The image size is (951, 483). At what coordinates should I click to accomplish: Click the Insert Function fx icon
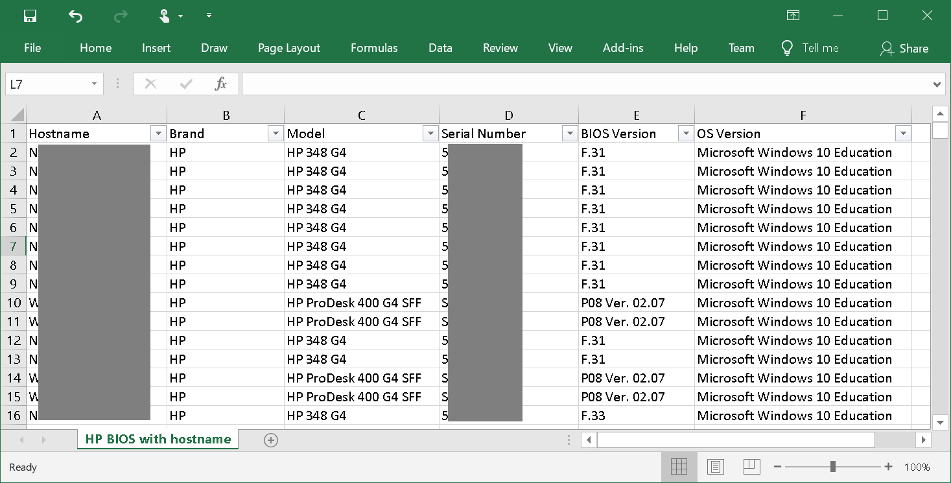(221, 84)
